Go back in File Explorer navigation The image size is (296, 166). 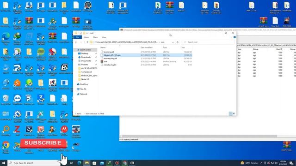coord(76,42)
